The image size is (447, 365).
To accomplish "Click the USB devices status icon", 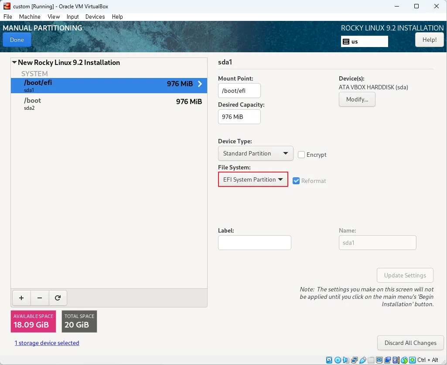I will coord(363,360).
